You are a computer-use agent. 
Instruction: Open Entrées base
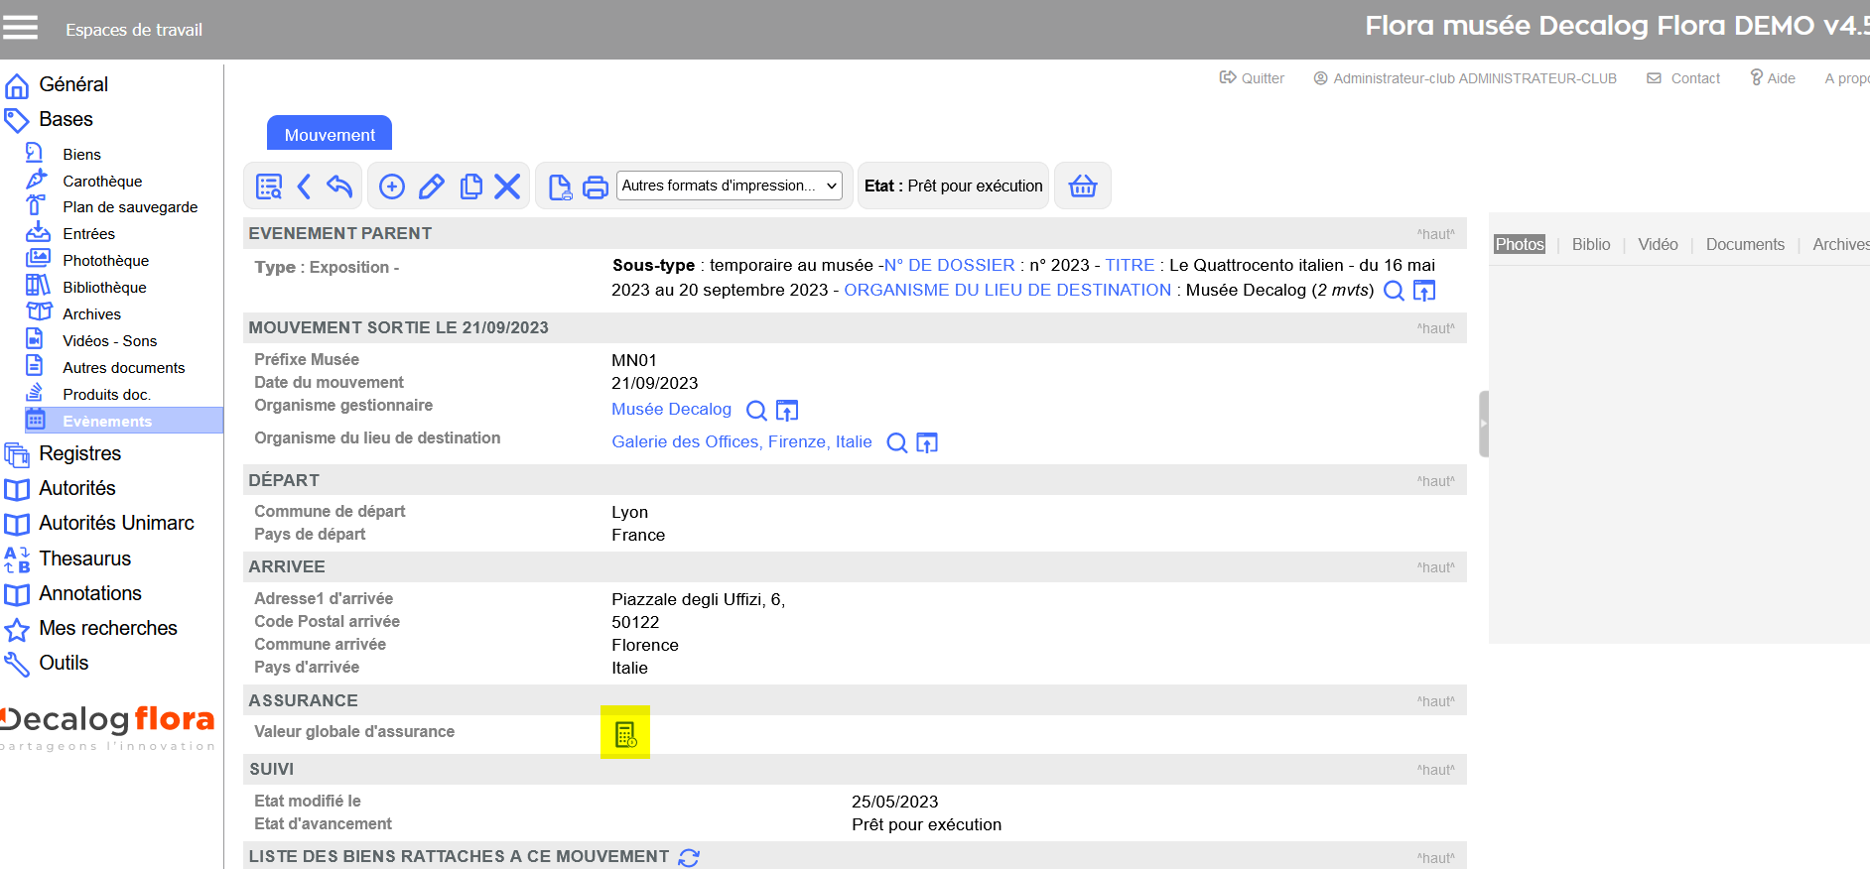point(88,234)
